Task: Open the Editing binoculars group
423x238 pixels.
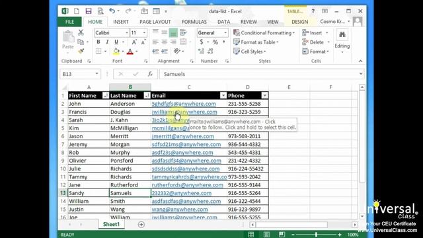Action: click(342, 41)
